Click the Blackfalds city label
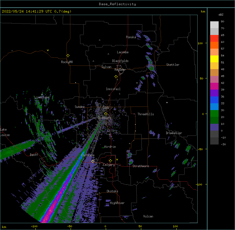Image resolution: width=235 pixels, height=230 pixels. pos(120,61)
